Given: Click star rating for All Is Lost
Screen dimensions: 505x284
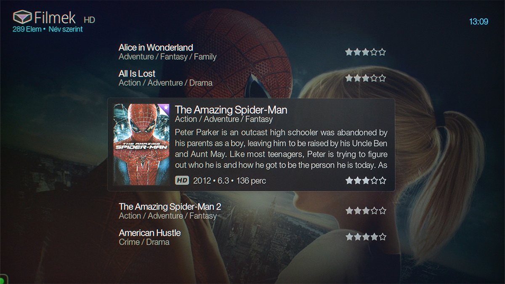Looking at the screenshot, I should 366,78.
